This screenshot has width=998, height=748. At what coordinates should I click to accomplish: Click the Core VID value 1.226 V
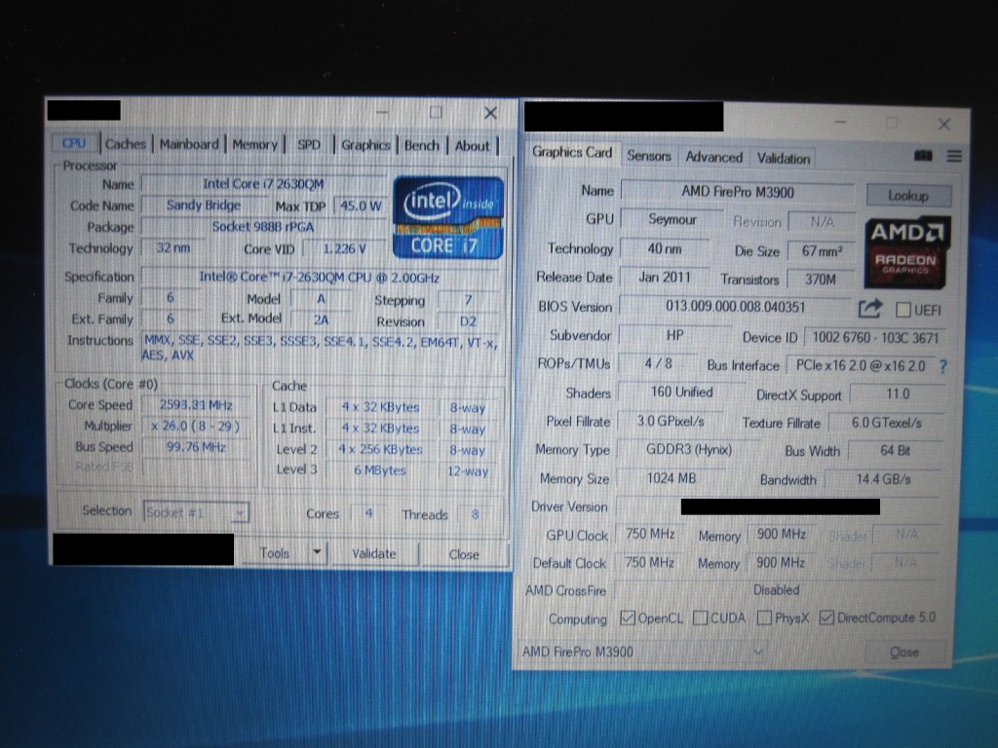tap(344, 248)
